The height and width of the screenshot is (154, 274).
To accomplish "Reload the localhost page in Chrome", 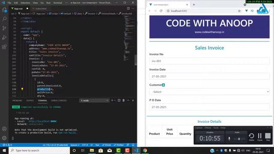I will pyautogui.click(x=161, y=11).
